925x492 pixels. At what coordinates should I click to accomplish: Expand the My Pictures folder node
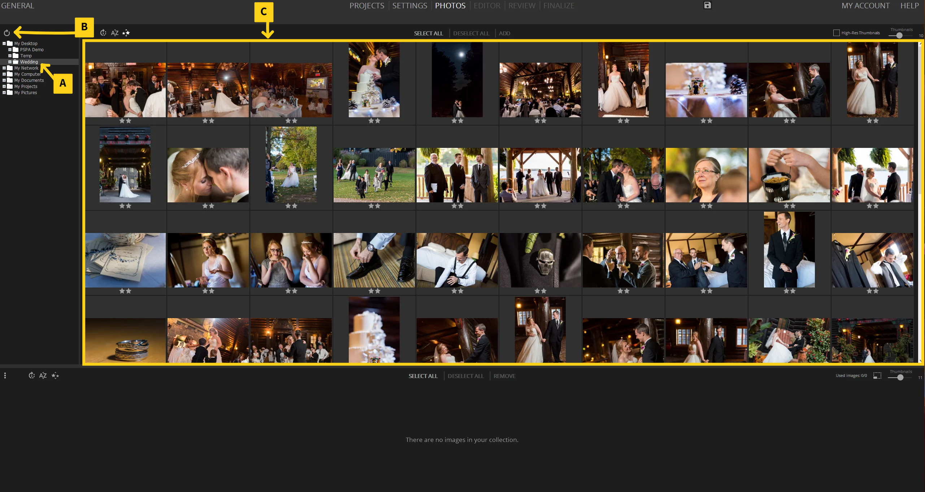tap(4, 93)
